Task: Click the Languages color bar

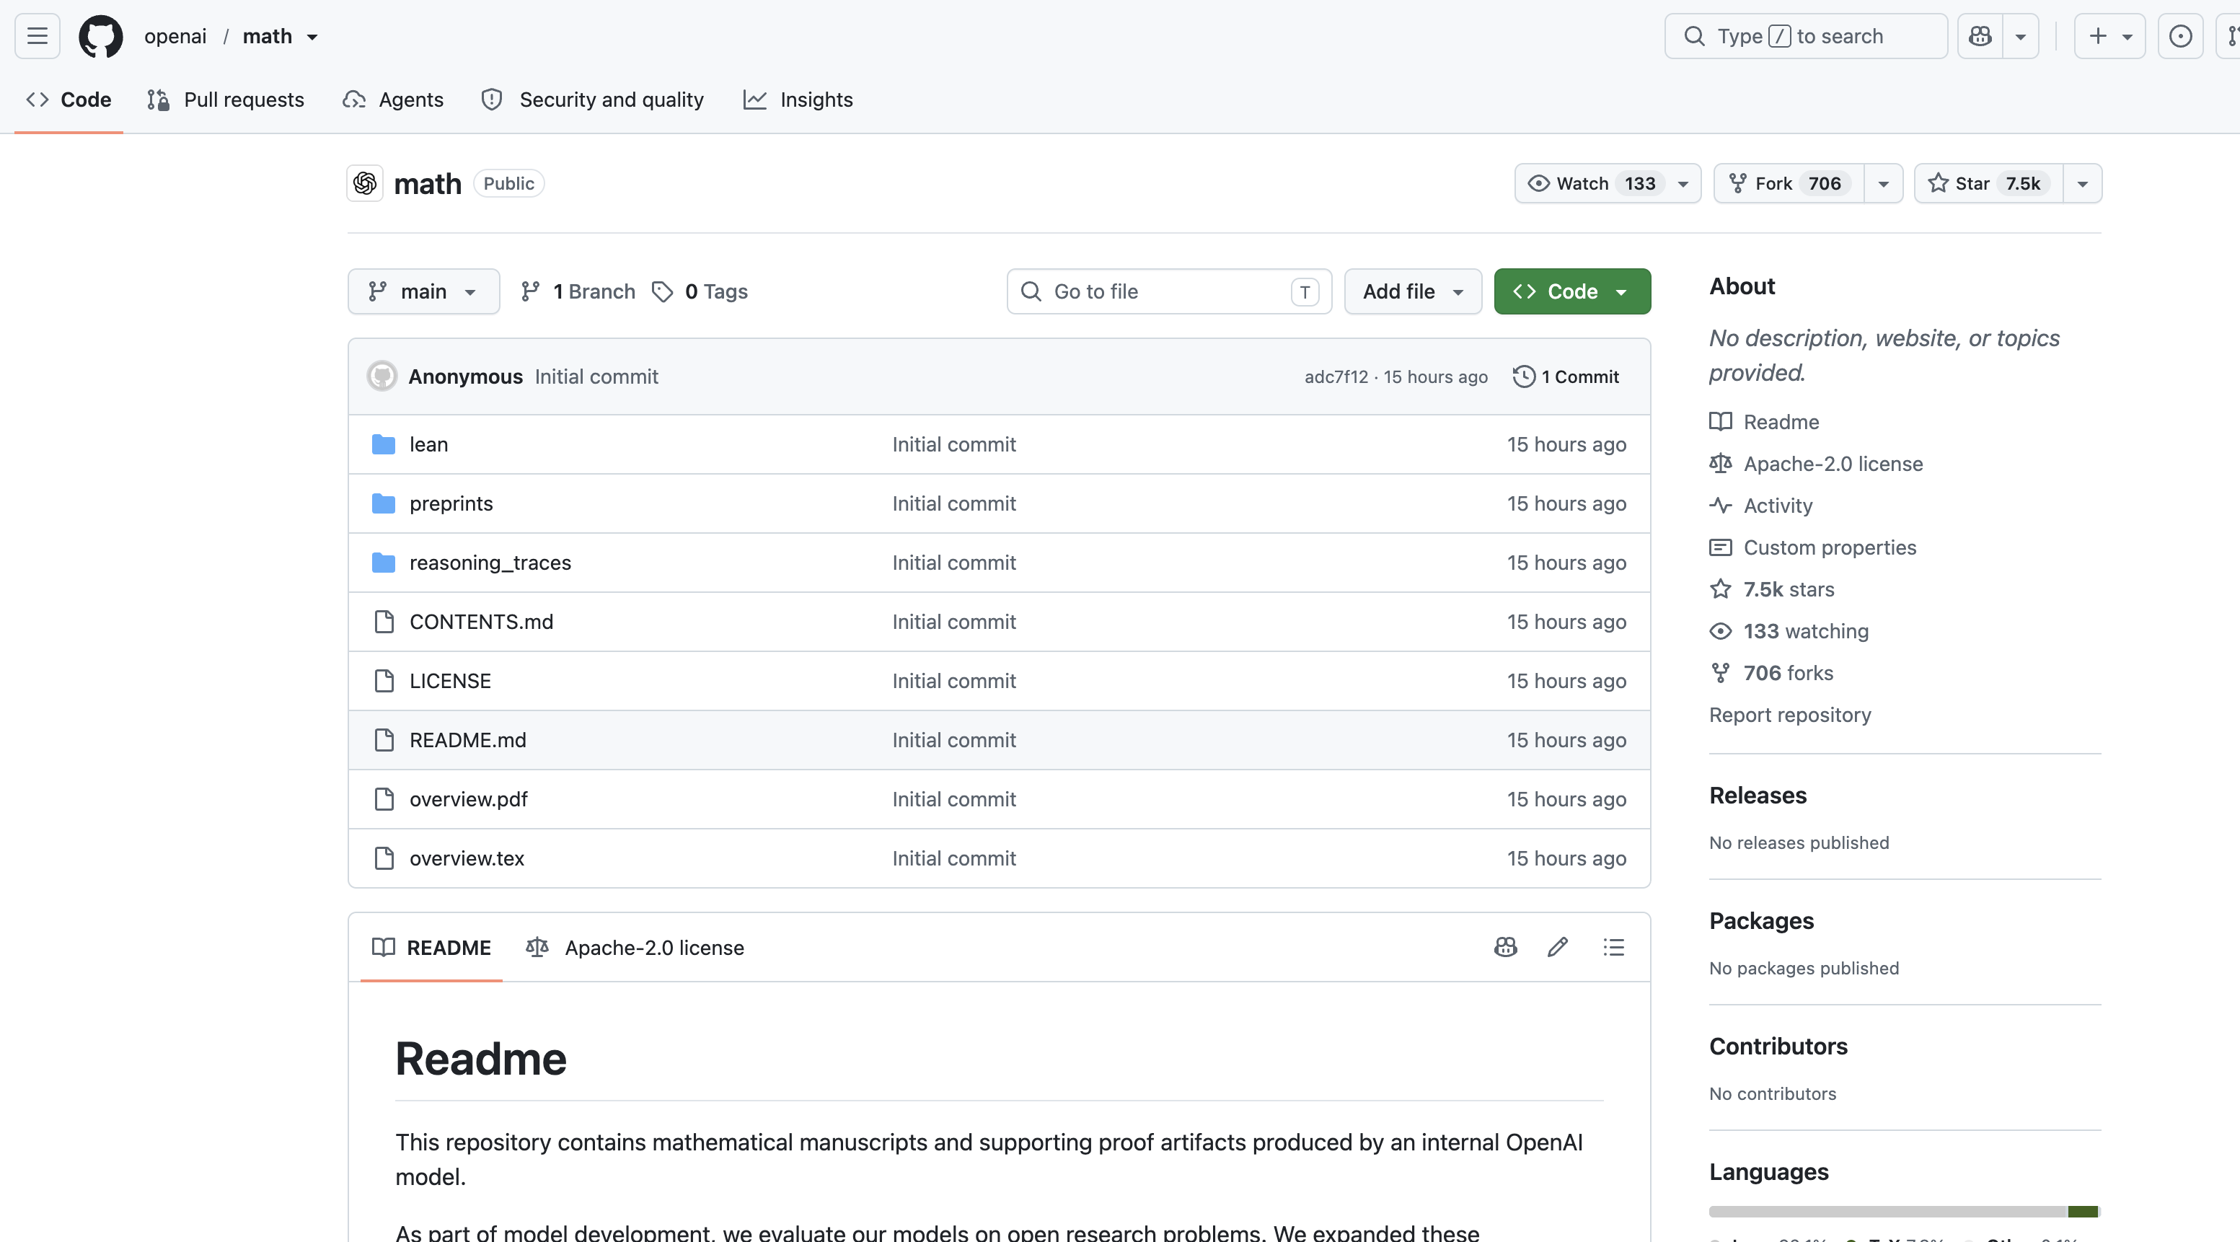Action: 1905,1212
